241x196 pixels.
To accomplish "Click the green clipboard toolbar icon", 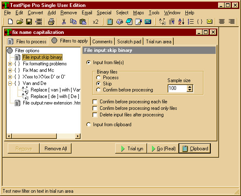I will tap(110, 22).
